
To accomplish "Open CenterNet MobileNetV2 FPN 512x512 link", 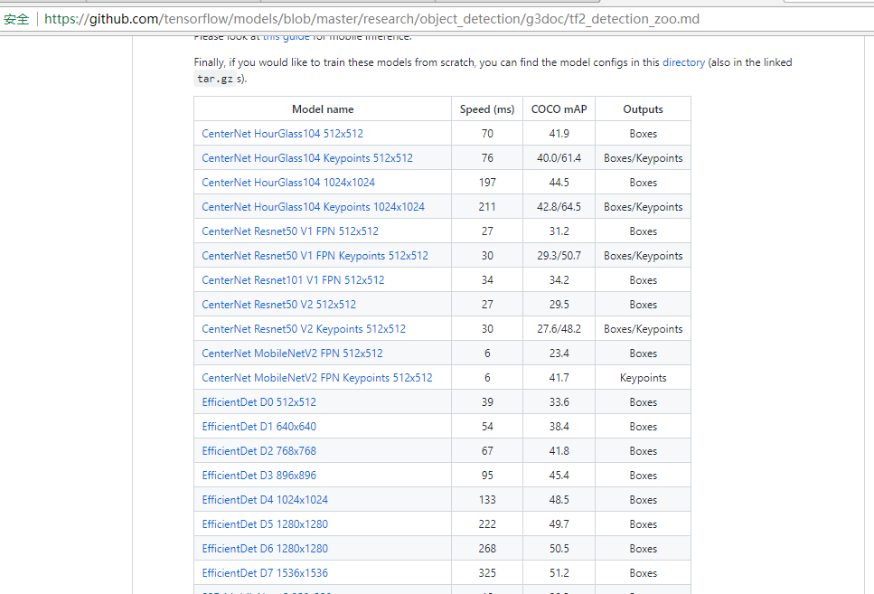I will pyautogui.click(x=292, y=354).
